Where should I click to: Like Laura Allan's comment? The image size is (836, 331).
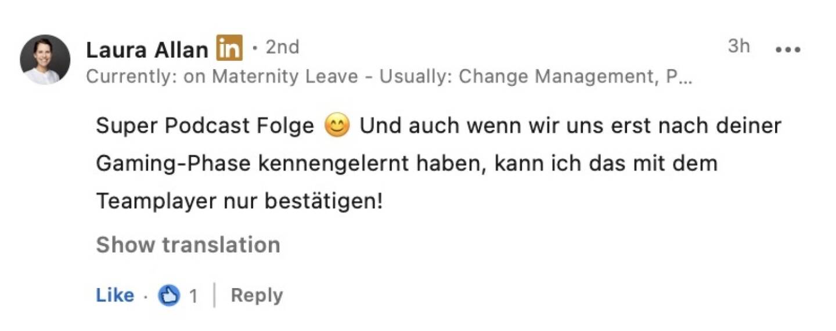coord(114,295)
